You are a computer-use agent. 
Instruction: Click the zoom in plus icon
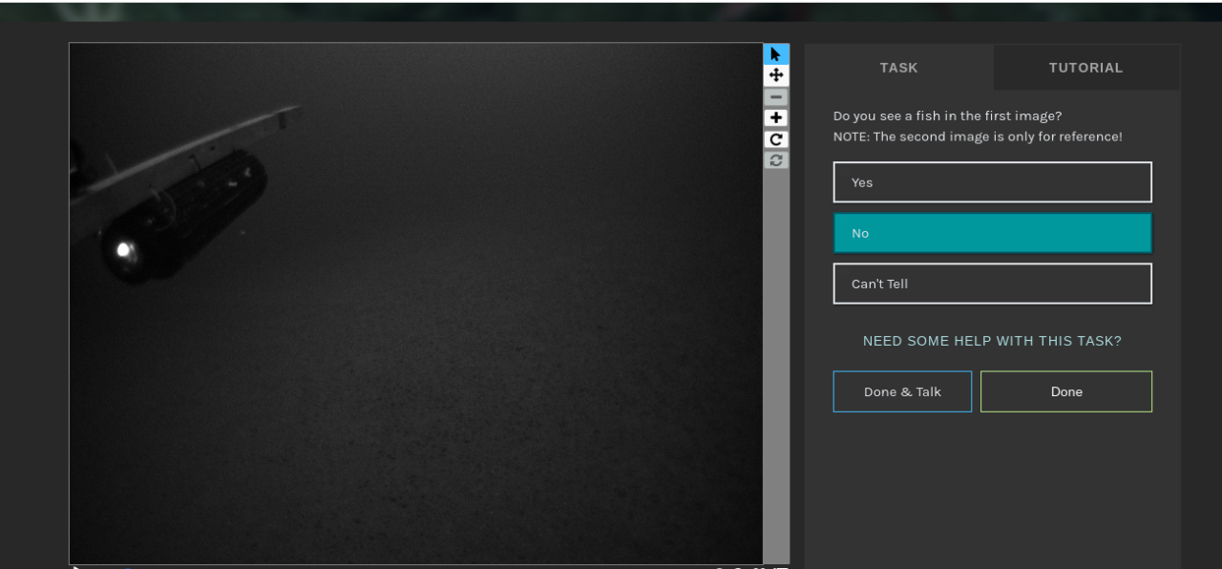pyautogui.click(x=776, y=117)
